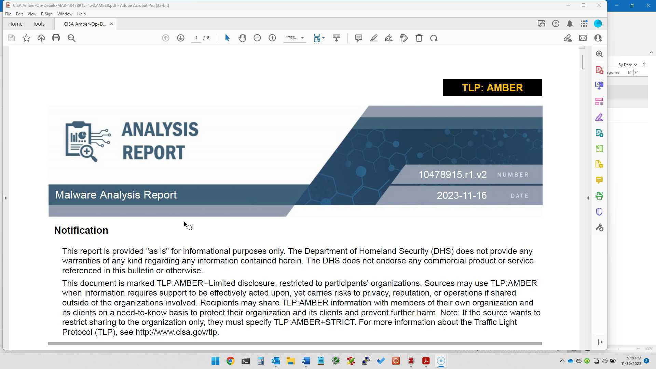
Task: Select the Hand tool for panning
Action: click(242, 38)
